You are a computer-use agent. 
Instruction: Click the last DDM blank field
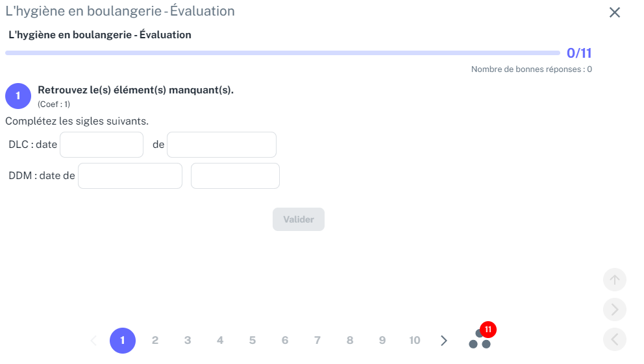coord(235,176)
